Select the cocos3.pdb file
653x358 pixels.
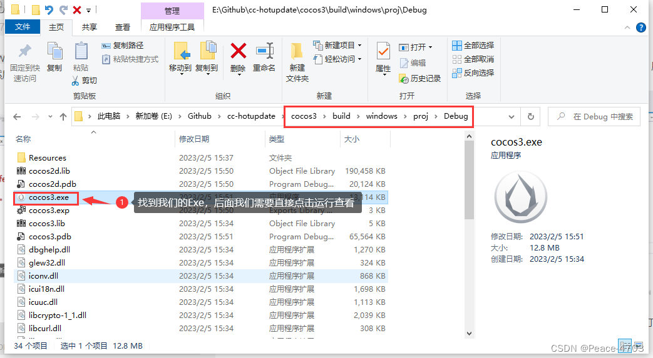(200, 237)
